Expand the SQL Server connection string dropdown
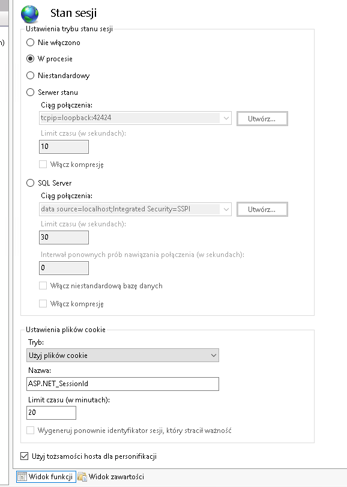The image size is (347, 487). 225,208
